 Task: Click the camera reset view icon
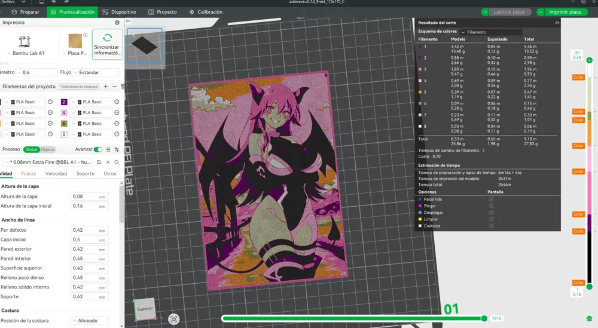(173, 319)
